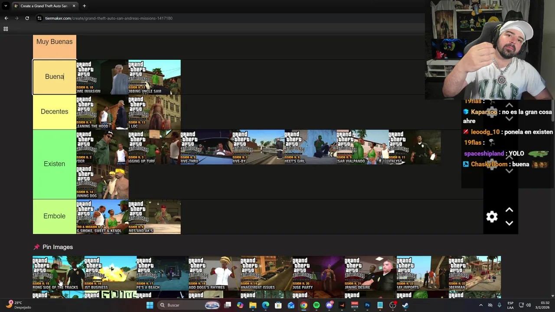Edit the Muy Buenas tier label

(55, 42)
